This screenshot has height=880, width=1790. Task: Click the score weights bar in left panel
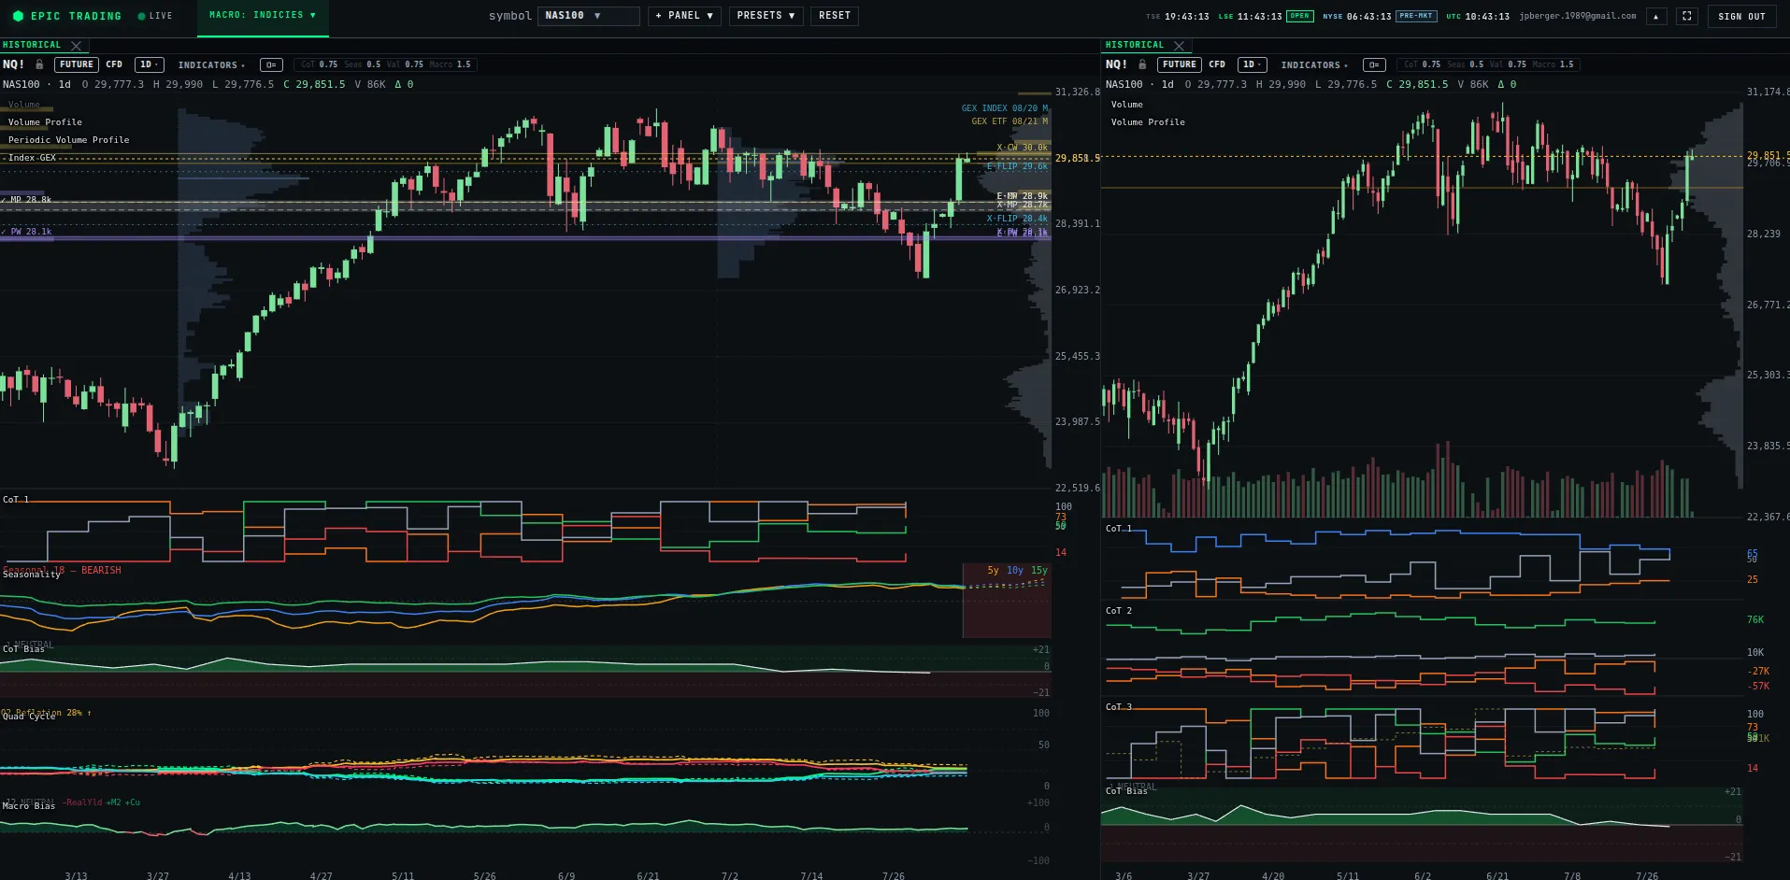point(386,64)
